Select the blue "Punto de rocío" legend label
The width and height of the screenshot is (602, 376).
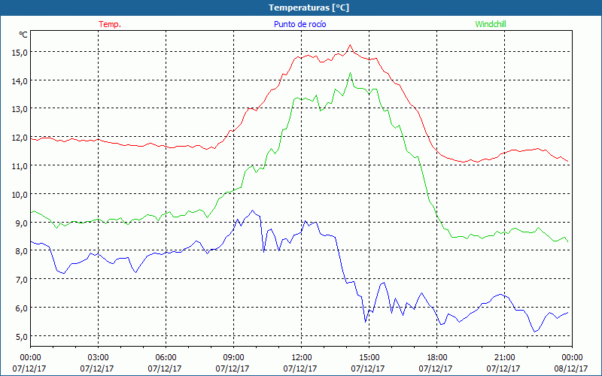click(299, 24)
